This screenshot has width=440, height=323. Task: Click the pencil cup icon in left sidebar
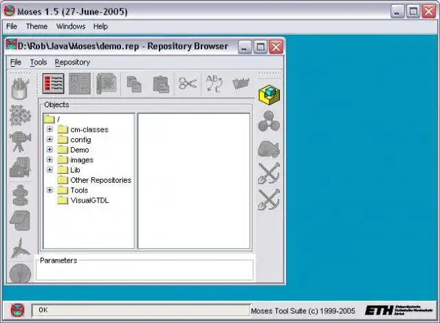click(20, 89)
